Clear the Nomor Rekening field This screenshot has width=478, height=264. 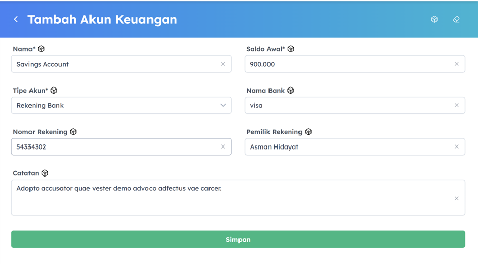point(223,146)
